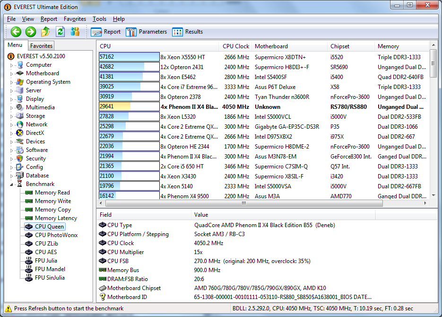
Task: Click the Storage icon in the tree
Action: (x=19, y=116)
